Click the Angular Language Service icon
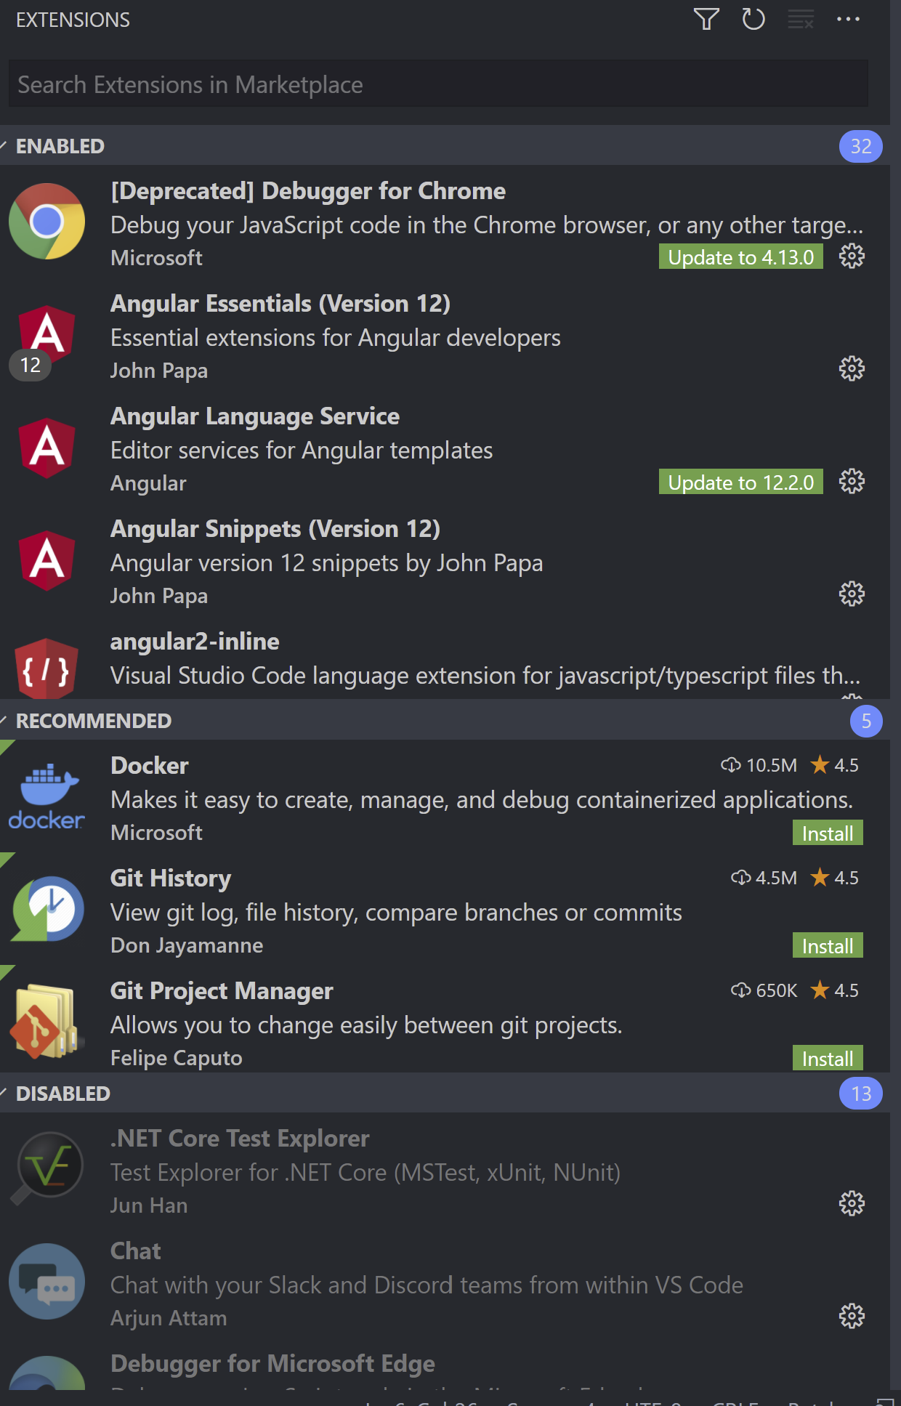The height and width of the screenshot is (1406, 901). click(x=47, y=448)
